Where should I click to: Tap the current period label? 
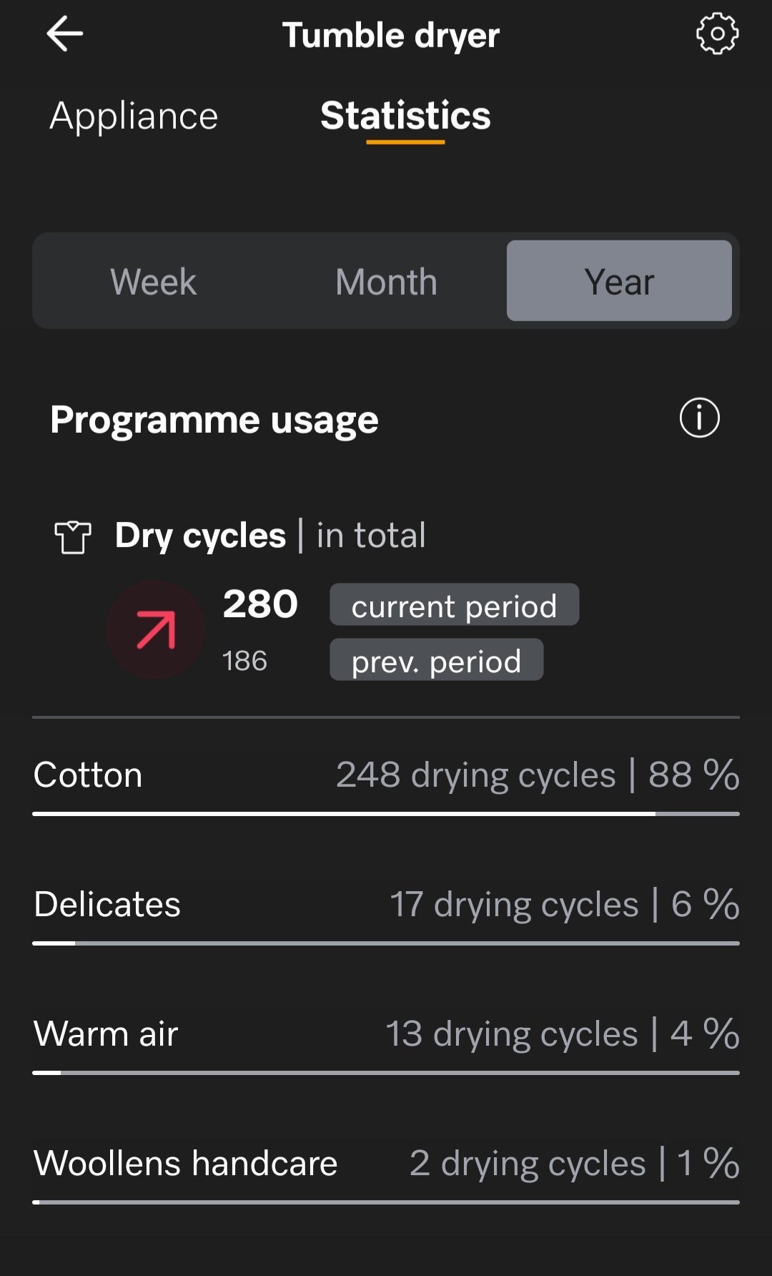[x=454, y=606]
